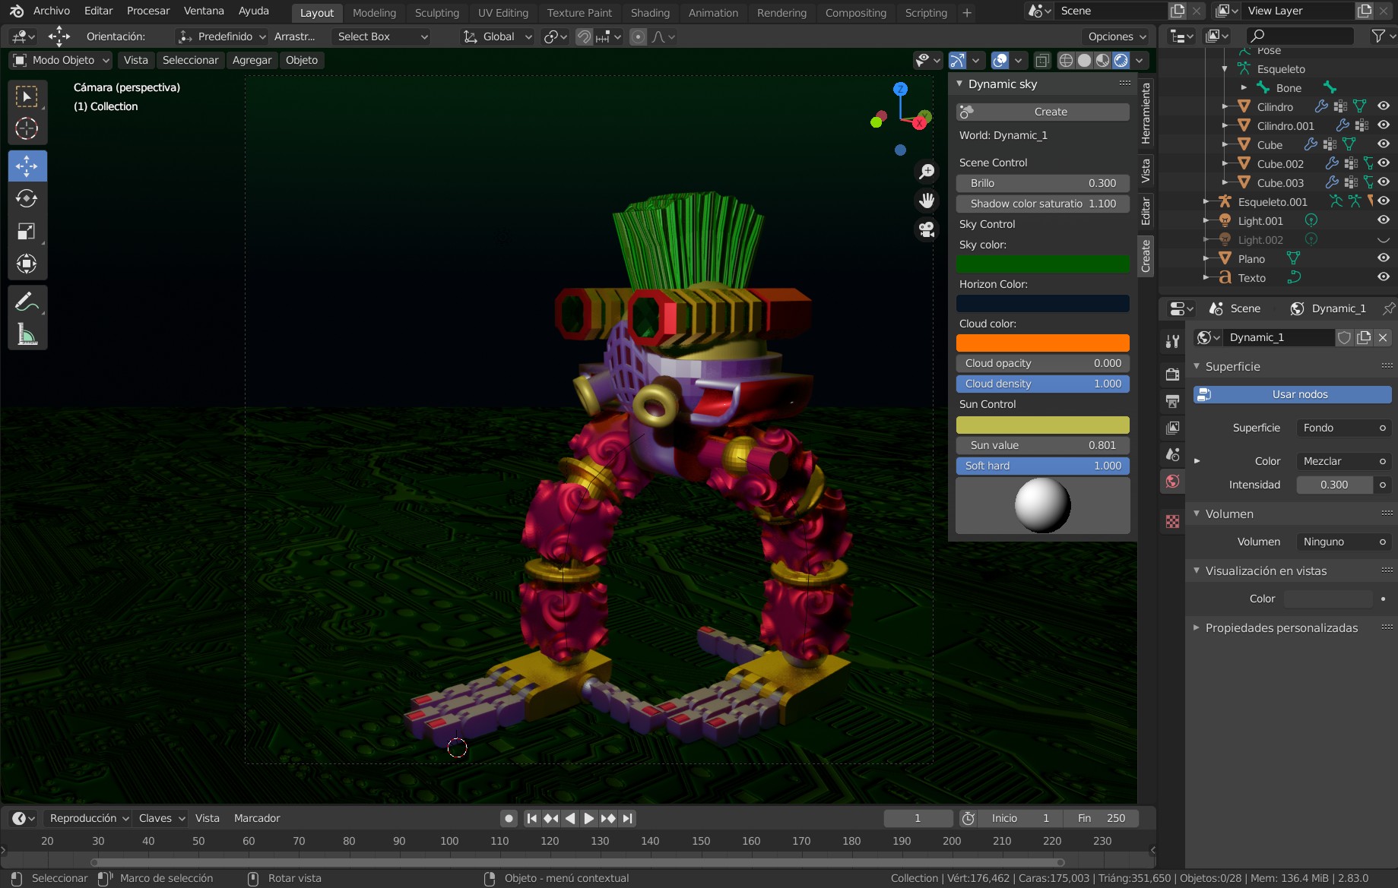Image resolution: width=1398 pixels, height=888 pixels.
Task: Toggle visibility of Light.001
Action: click(1384, 220)
